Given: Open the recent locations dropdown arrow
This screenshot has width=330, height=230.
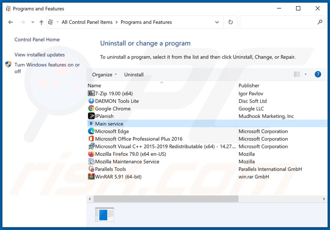Looking at the screenshot, I should coord(33,22).
